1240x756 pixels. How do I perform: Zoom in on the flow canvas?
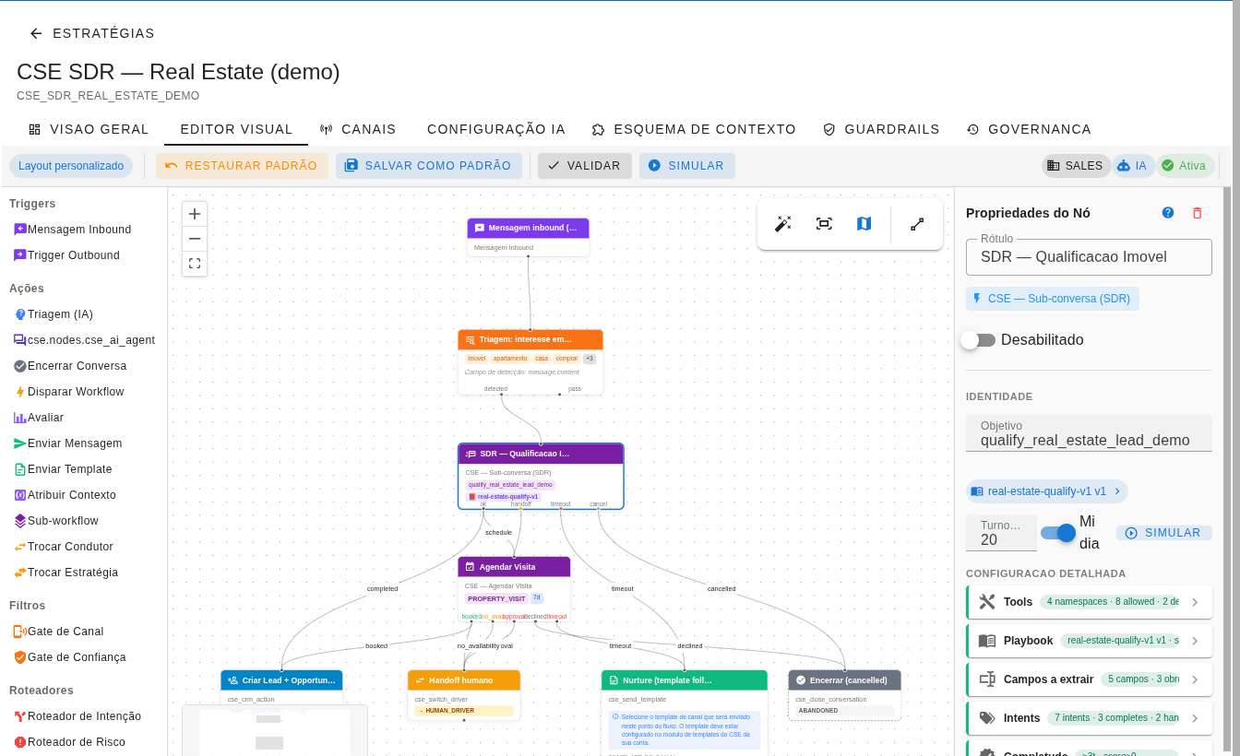195,214
